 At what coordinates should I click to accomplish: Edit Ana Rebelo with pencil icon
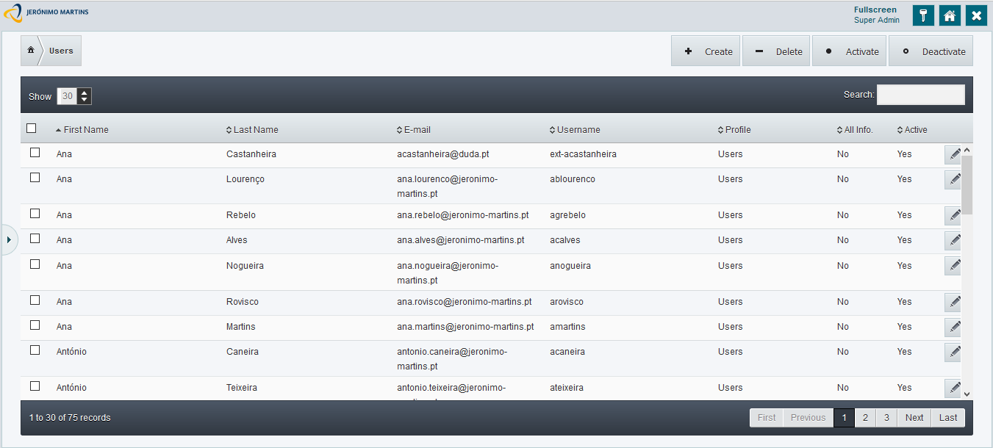(953, 215)
